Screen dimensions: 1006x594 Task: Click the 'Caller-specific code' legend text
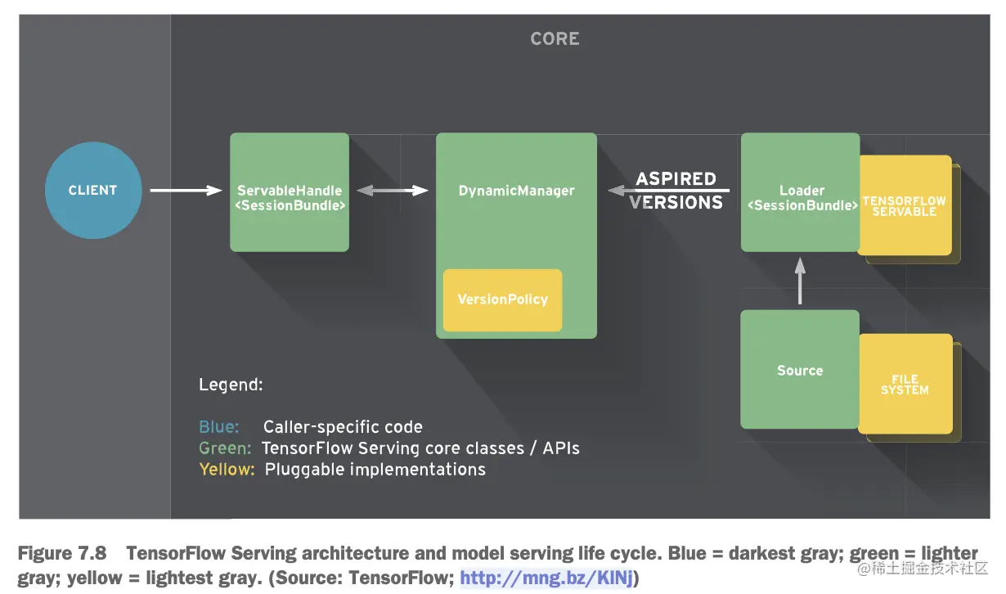[x=343, y=427]
